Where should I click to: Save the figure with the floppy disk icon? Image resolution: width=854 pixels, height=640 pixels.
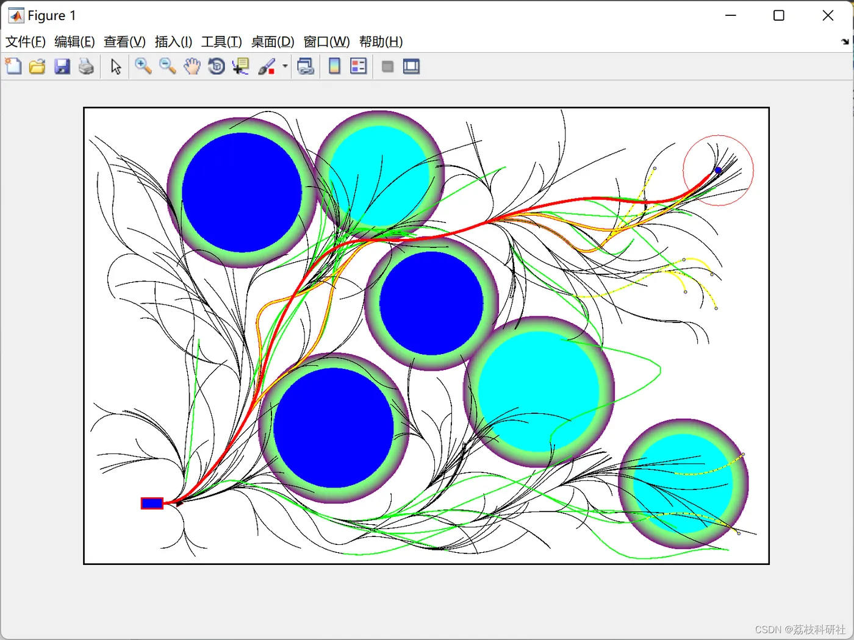click(62, 66)
